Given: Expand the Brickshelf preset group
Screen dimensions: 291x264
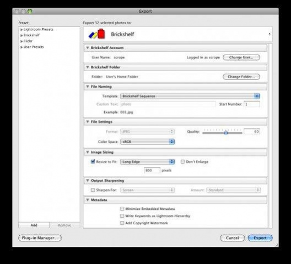Looking at the screenshot, I should [x=21, y=35].
